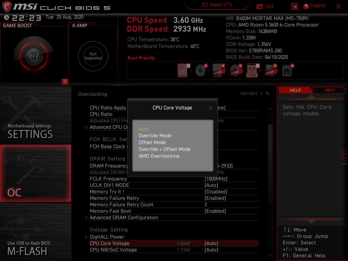
Task: Click the scroll-down arrow of settings list
Action: (x=270, y=256)
